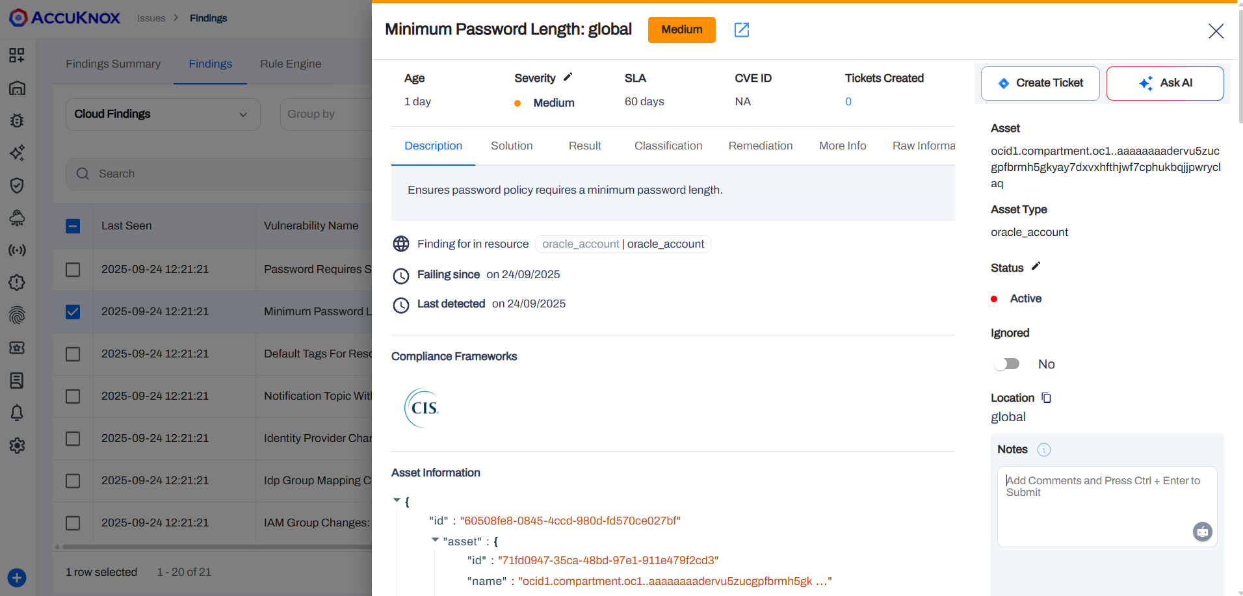Collapse the root JSON object arrow
The height and width of the screenshot is (596, 1243).
click(397, 500)
